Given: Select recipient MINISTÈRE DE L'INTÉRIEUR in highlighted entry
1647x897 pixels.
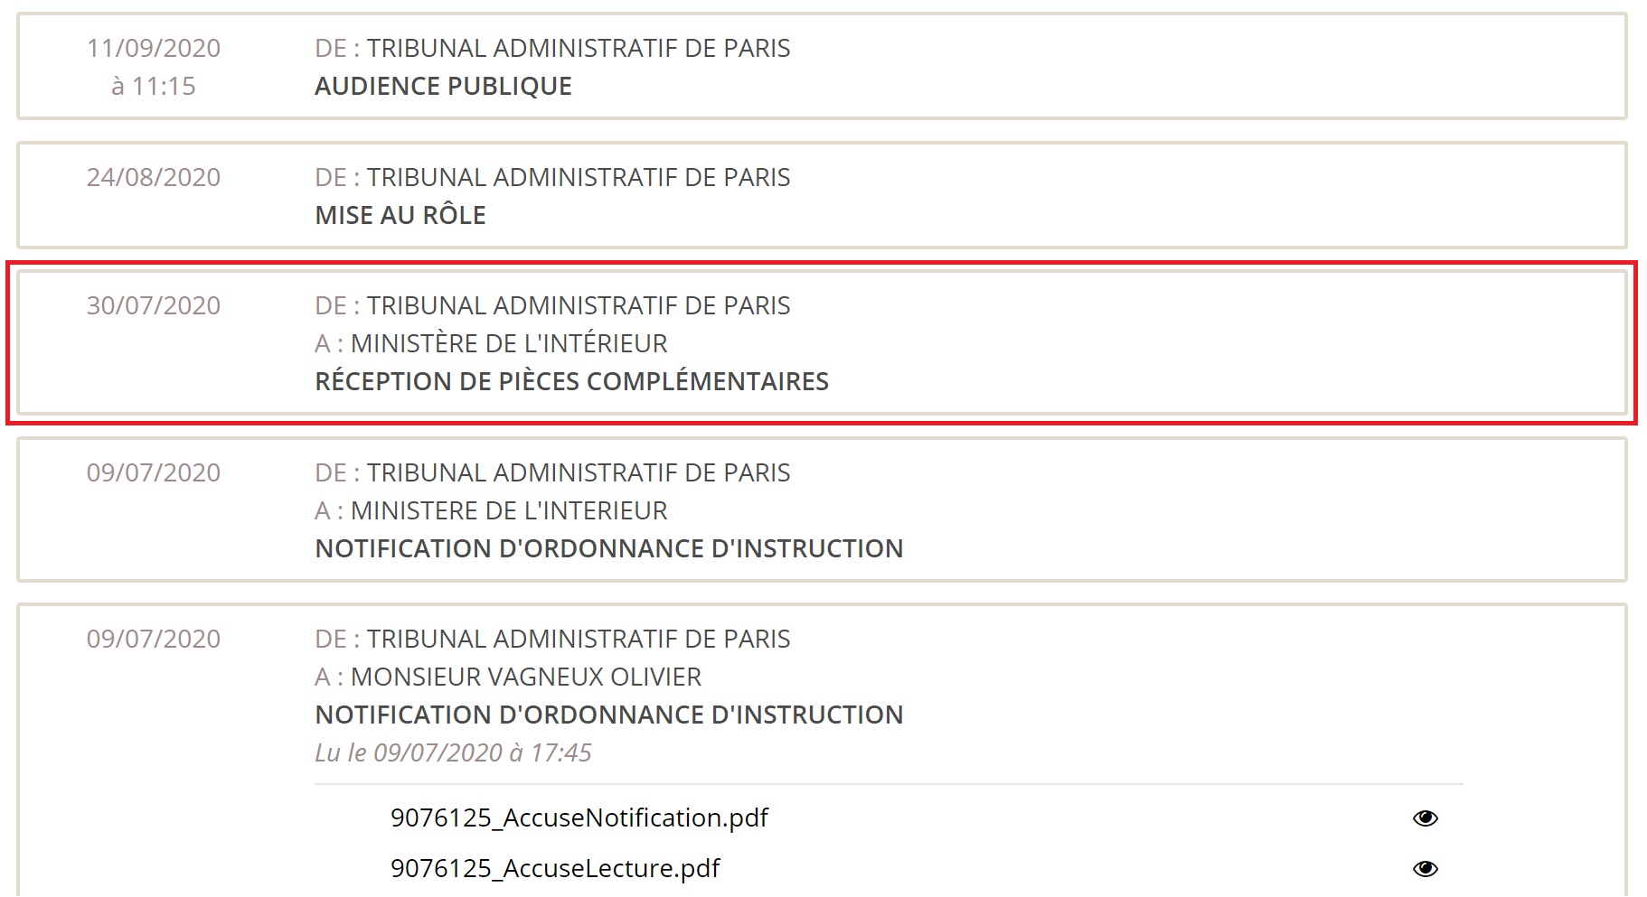Looking at the screenshot, I should click(x=508, y=344).
